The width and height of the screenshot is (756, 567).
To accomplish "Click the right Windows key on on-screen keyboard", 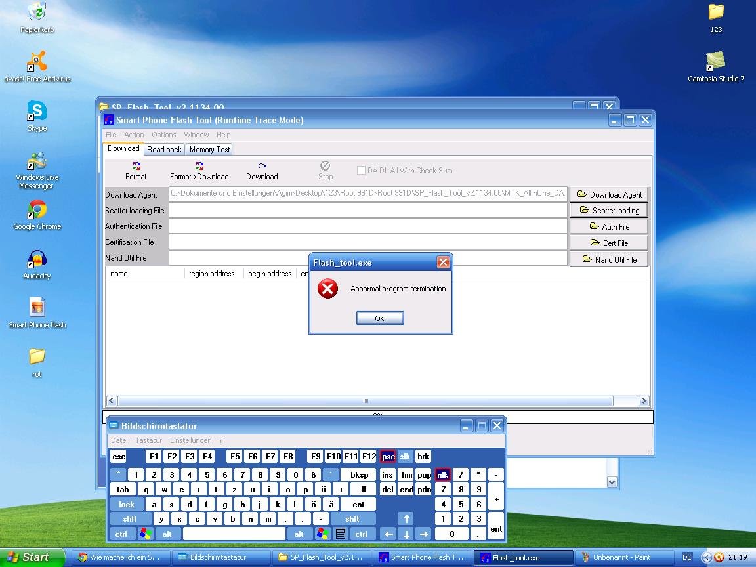I will (x=323, y=534).
